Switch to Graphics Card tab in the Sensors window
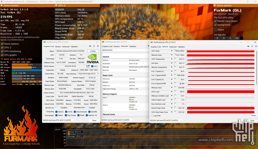Viewport: 258px width, 149px height. point(156,47)
